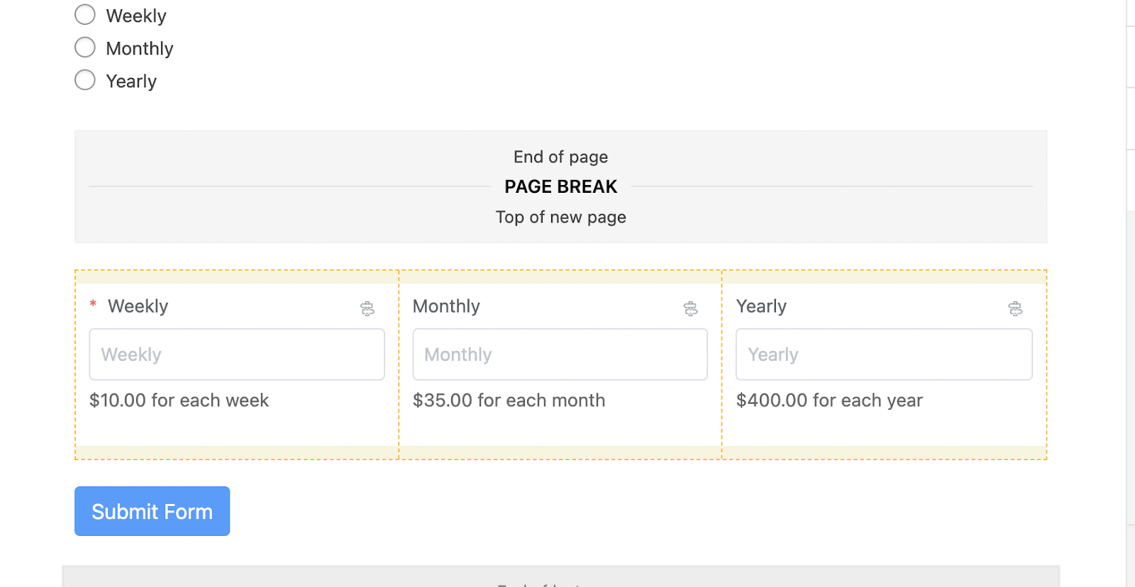This screenshot has height=587, width=1135.
Task: Click the Weekly field's conditional logic icon
Action: coord(367,308)
